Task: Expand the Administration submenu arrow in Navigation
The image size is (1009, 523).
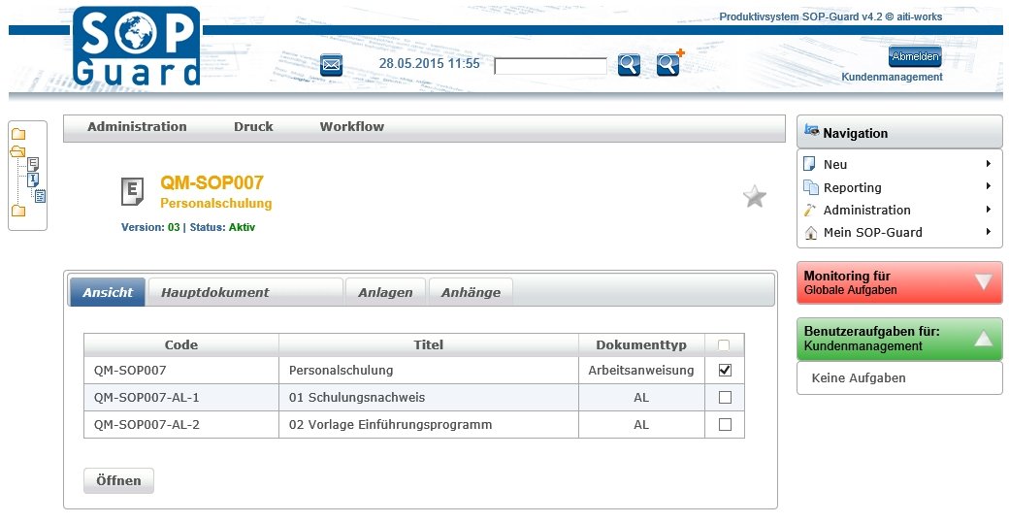Action: coord(989,209)
